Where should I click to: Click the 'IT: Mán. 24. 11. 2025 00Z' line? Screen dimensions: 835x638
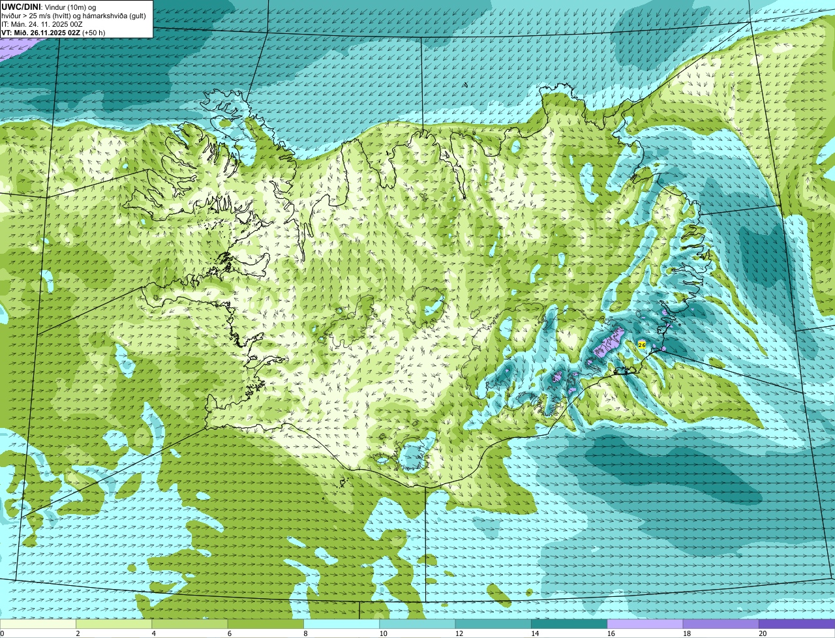(x=42, y=24)
